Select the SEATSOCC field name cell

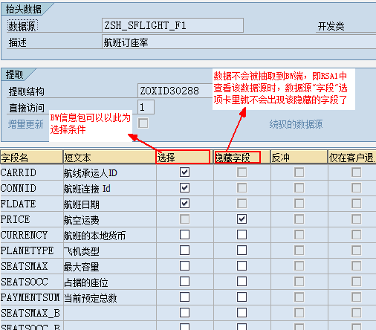31,282
